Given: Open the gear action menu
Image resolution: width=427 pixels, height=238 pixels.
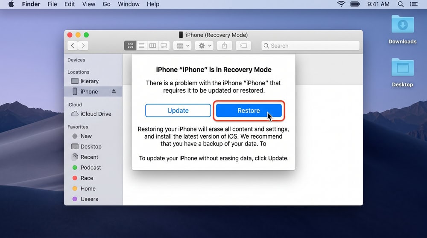Looking at the screenshot, I should [x=205, y=46].
